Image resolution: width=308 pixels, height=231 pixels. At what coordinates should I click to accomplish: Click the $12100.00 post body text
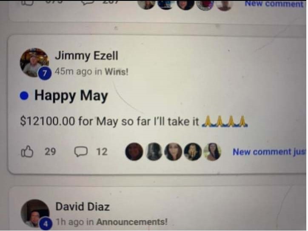coord(134,121)
